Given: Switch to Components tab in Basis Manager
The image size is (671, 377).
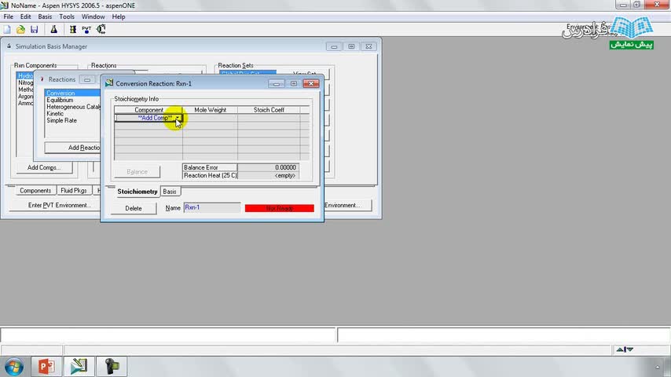Looking at the screenshot, I should pos(35,190).
